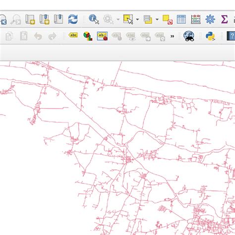Click the Rotate Label tool
Image resolution: width=235 pixels, height=235 pixels.
tap(160, 36)
